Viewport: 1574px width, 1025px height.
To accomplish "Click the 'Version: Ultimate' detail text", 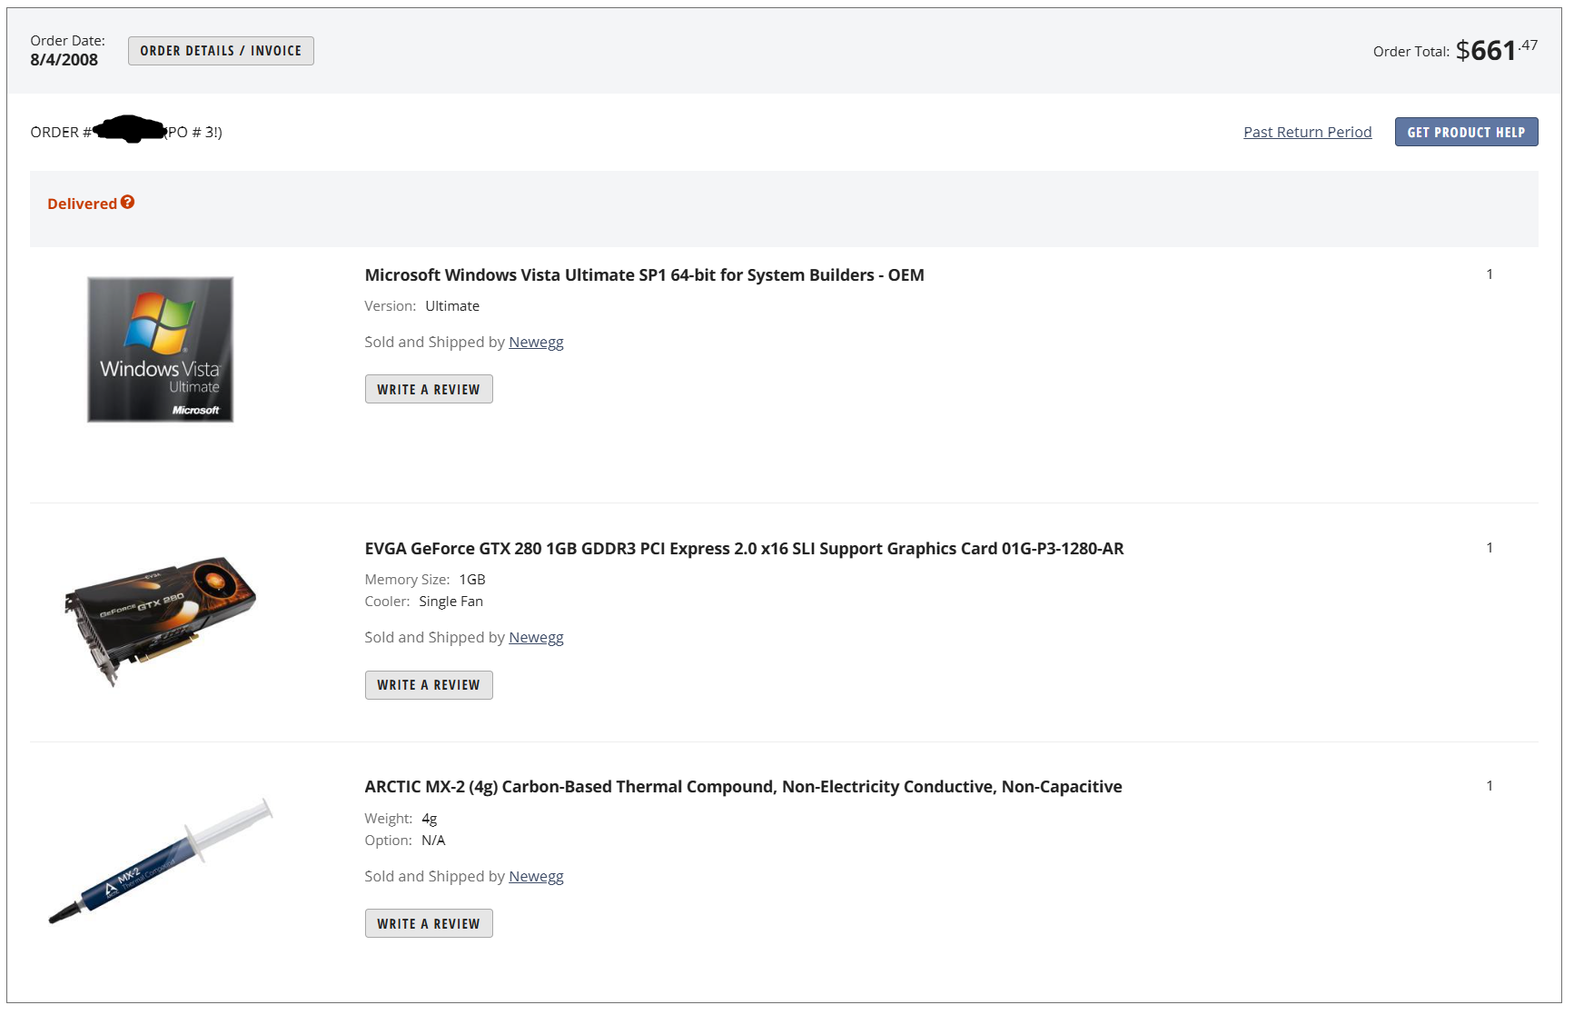I will 421,306.
